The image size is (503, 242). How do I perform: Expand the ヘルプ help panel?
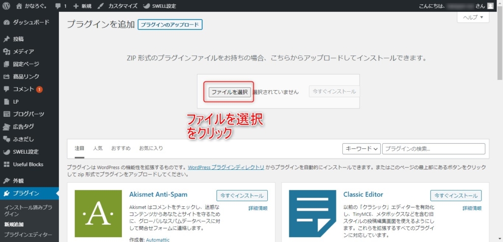click(x=473, y=17)
